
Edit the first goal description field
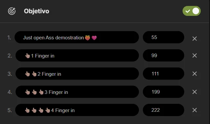[x=77, y=37]
